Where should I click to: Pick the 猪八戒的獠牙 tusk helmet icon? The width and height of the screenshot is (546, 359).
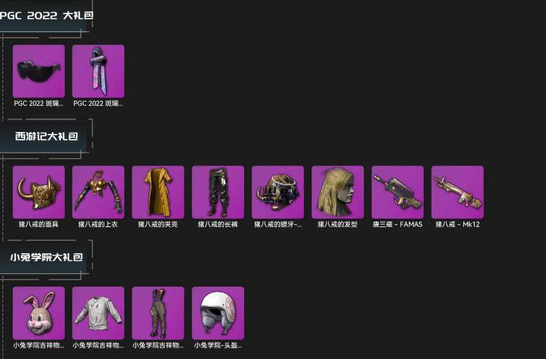point(278,192)
